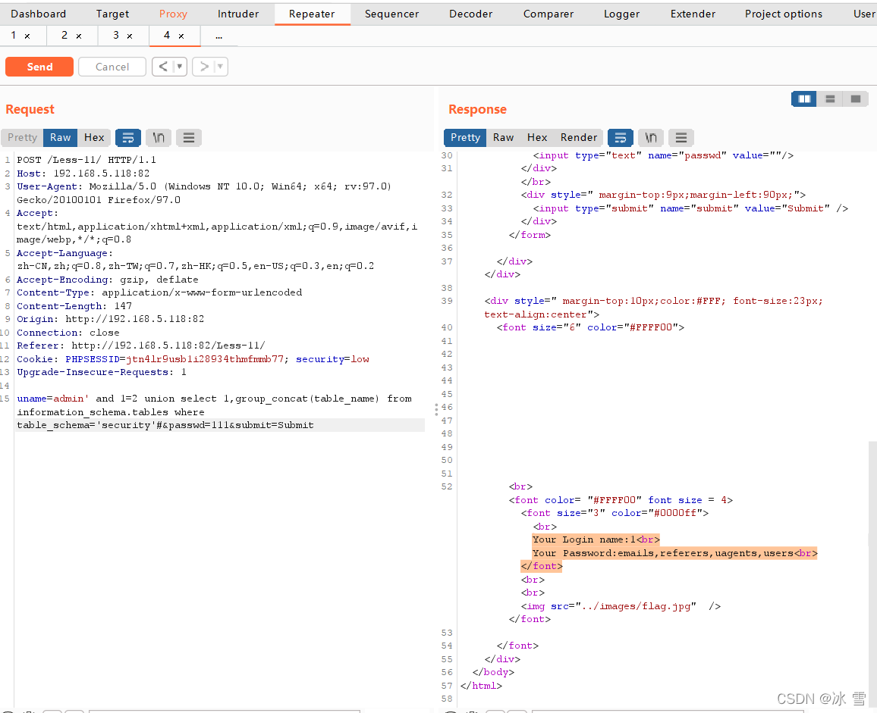Image resolution: width=877 pixels, height=713 pixels.
Task: Switch Request view to Hex
Action: [x=94, y=137]
